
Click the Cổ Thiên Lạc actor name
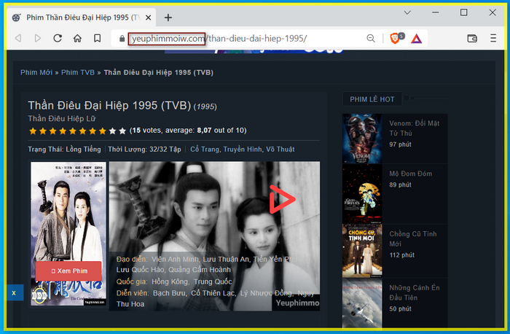pos(213,293)
